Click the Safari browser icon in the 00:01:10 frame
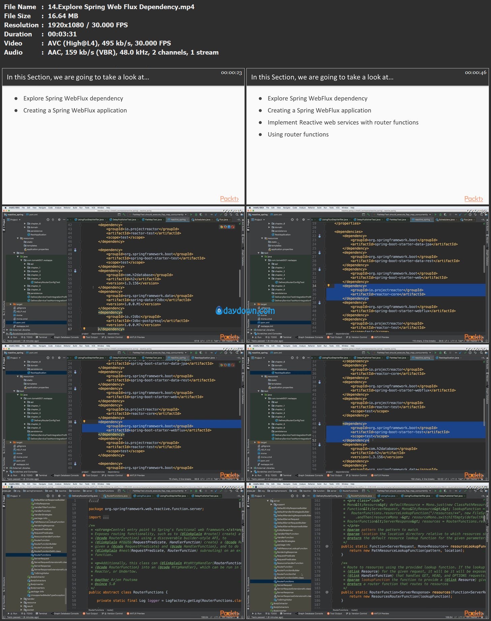The width and height of the screenshot is (491, 621). click(x=229, y=227)
